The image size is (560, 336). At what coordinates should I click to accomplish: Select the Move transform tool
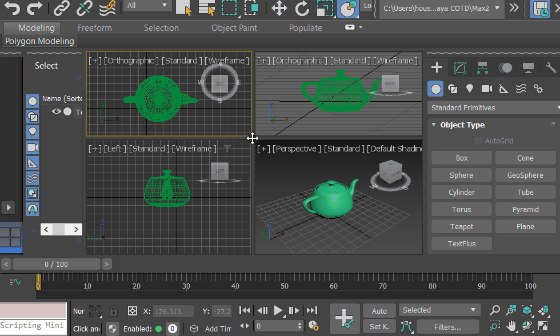coord(279,8)
